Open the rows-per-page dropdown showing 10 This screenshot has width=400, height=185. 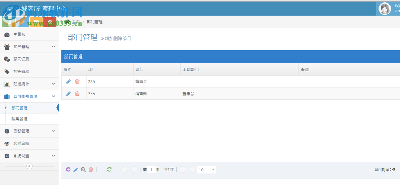point(207,170)
